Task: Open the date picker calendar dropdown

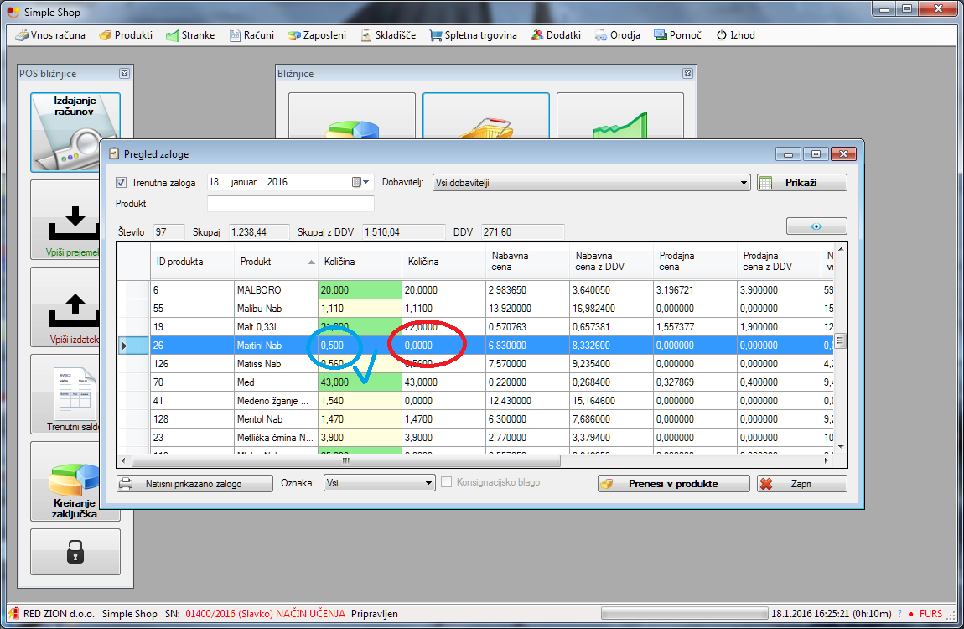Action: pos(360,182)
